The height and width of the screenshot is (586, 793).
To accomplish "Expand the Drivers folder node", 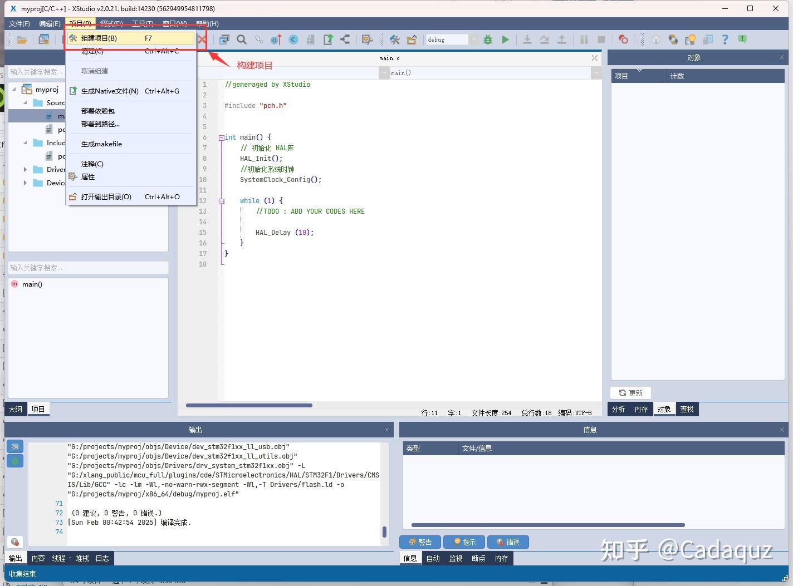I will click(x=25, y=170).
